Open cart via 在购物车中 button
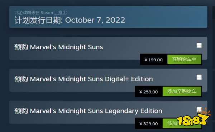Screen dimensions: 215x132 [x=184, y=59]
